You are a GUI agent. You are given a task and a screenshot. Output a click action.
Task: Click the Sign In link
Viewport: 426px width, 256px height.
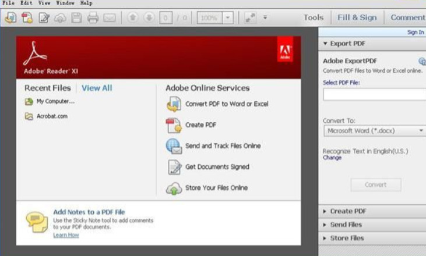tap(416, 32)
